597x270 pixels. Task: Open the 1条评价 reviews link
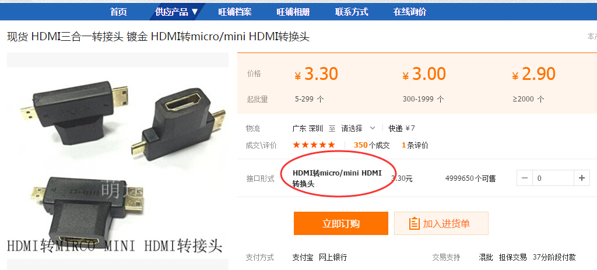coord(415,145)
